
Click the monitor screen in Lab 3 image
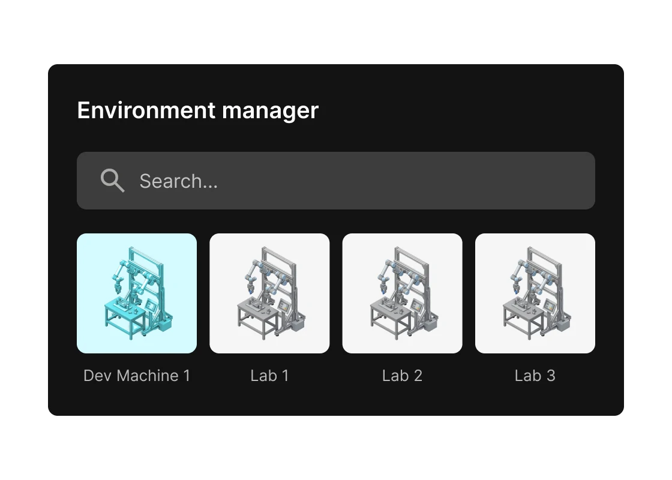pos(548,305)
